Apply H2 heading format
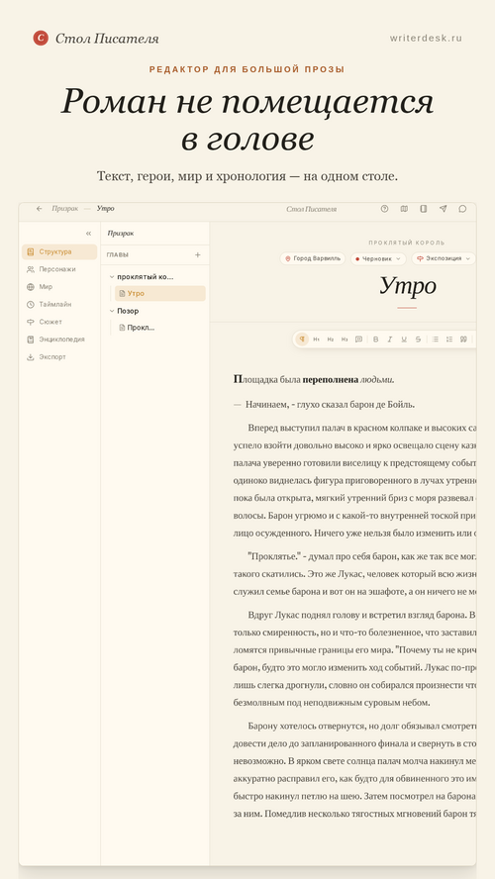Screen dimensions: 495x879 (331, 340)
